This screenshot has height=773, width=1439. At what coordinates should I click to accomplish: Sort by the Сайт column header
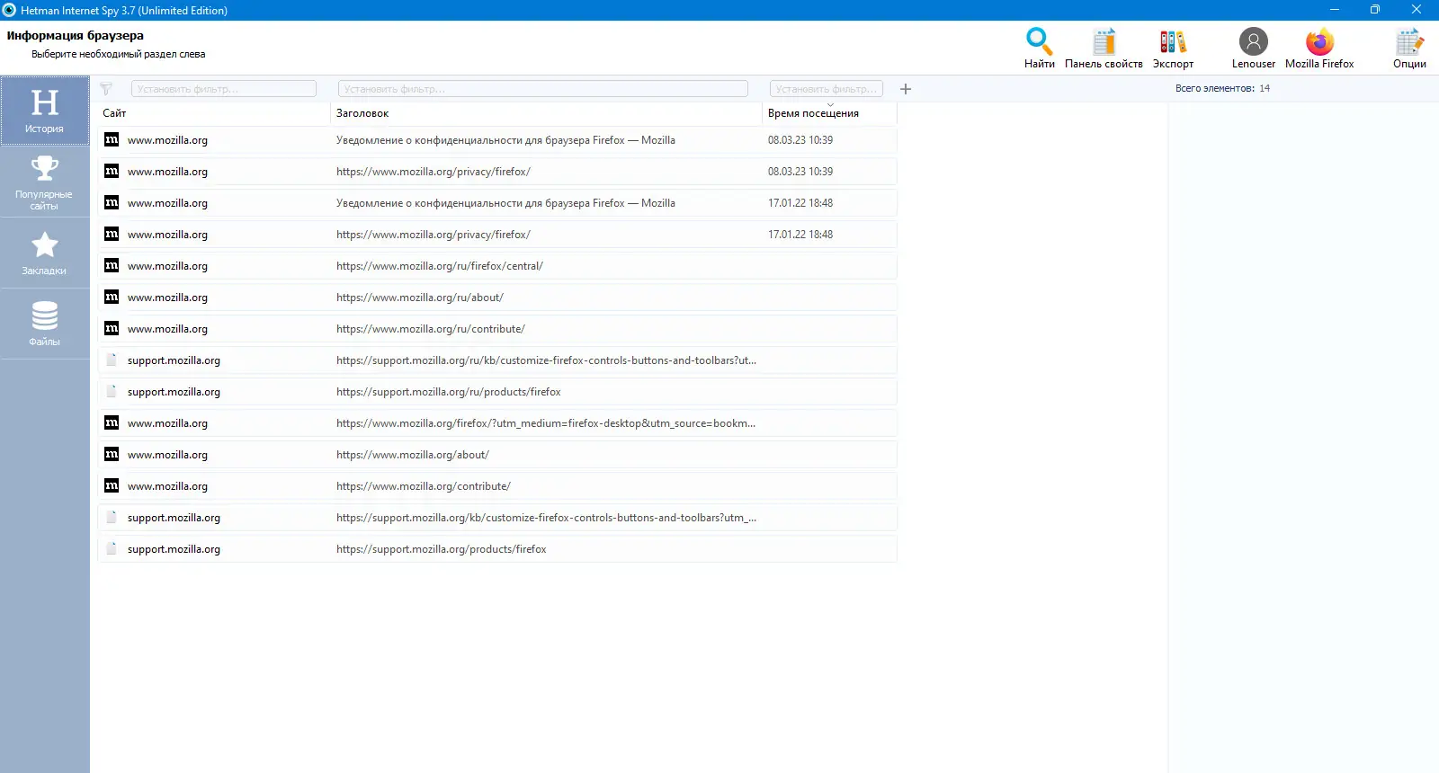pyautogui.click(x=114, y=113)
